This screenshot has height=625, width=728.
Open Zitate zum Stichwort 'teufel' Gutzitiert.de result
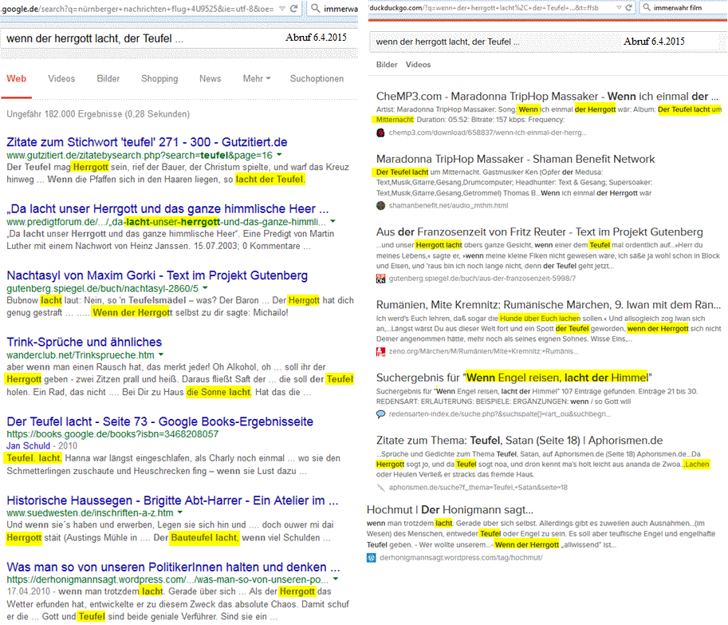tap(147, 142)
